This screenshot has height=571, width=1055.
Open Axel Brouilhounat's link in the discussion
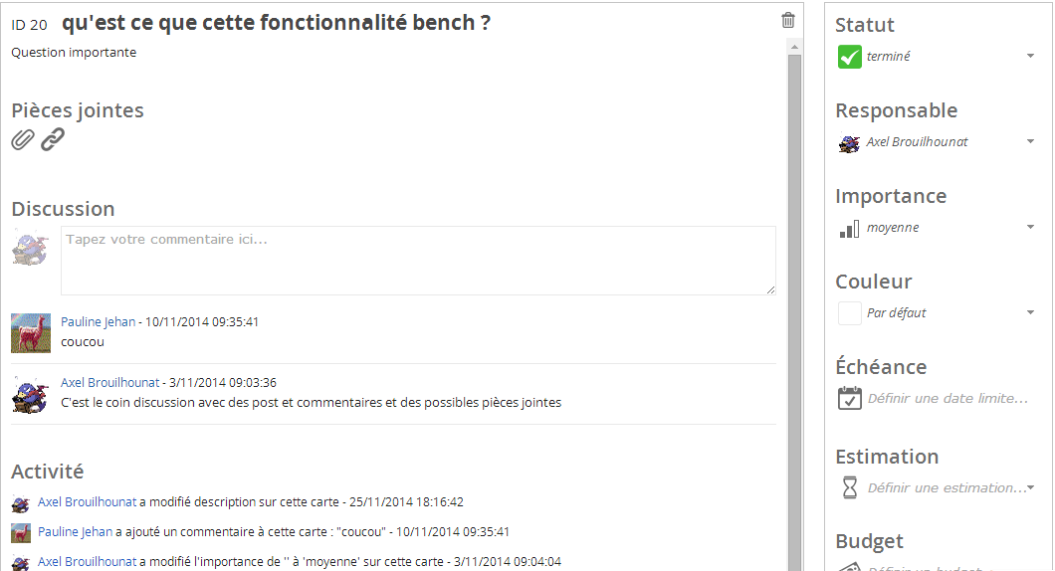click(x=110, y=382)
